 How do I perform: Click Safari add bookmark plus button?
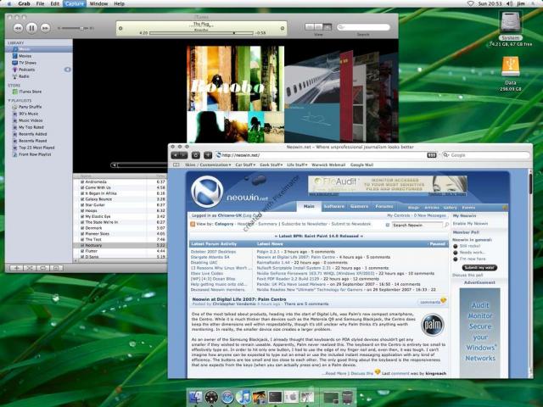(208, 155)
